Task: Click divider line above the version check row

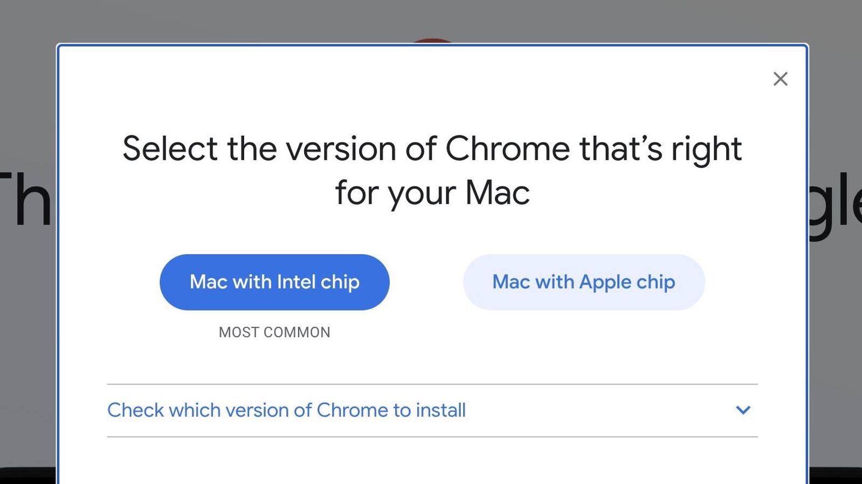Action: pyautogui.click(x=432, y=384)
